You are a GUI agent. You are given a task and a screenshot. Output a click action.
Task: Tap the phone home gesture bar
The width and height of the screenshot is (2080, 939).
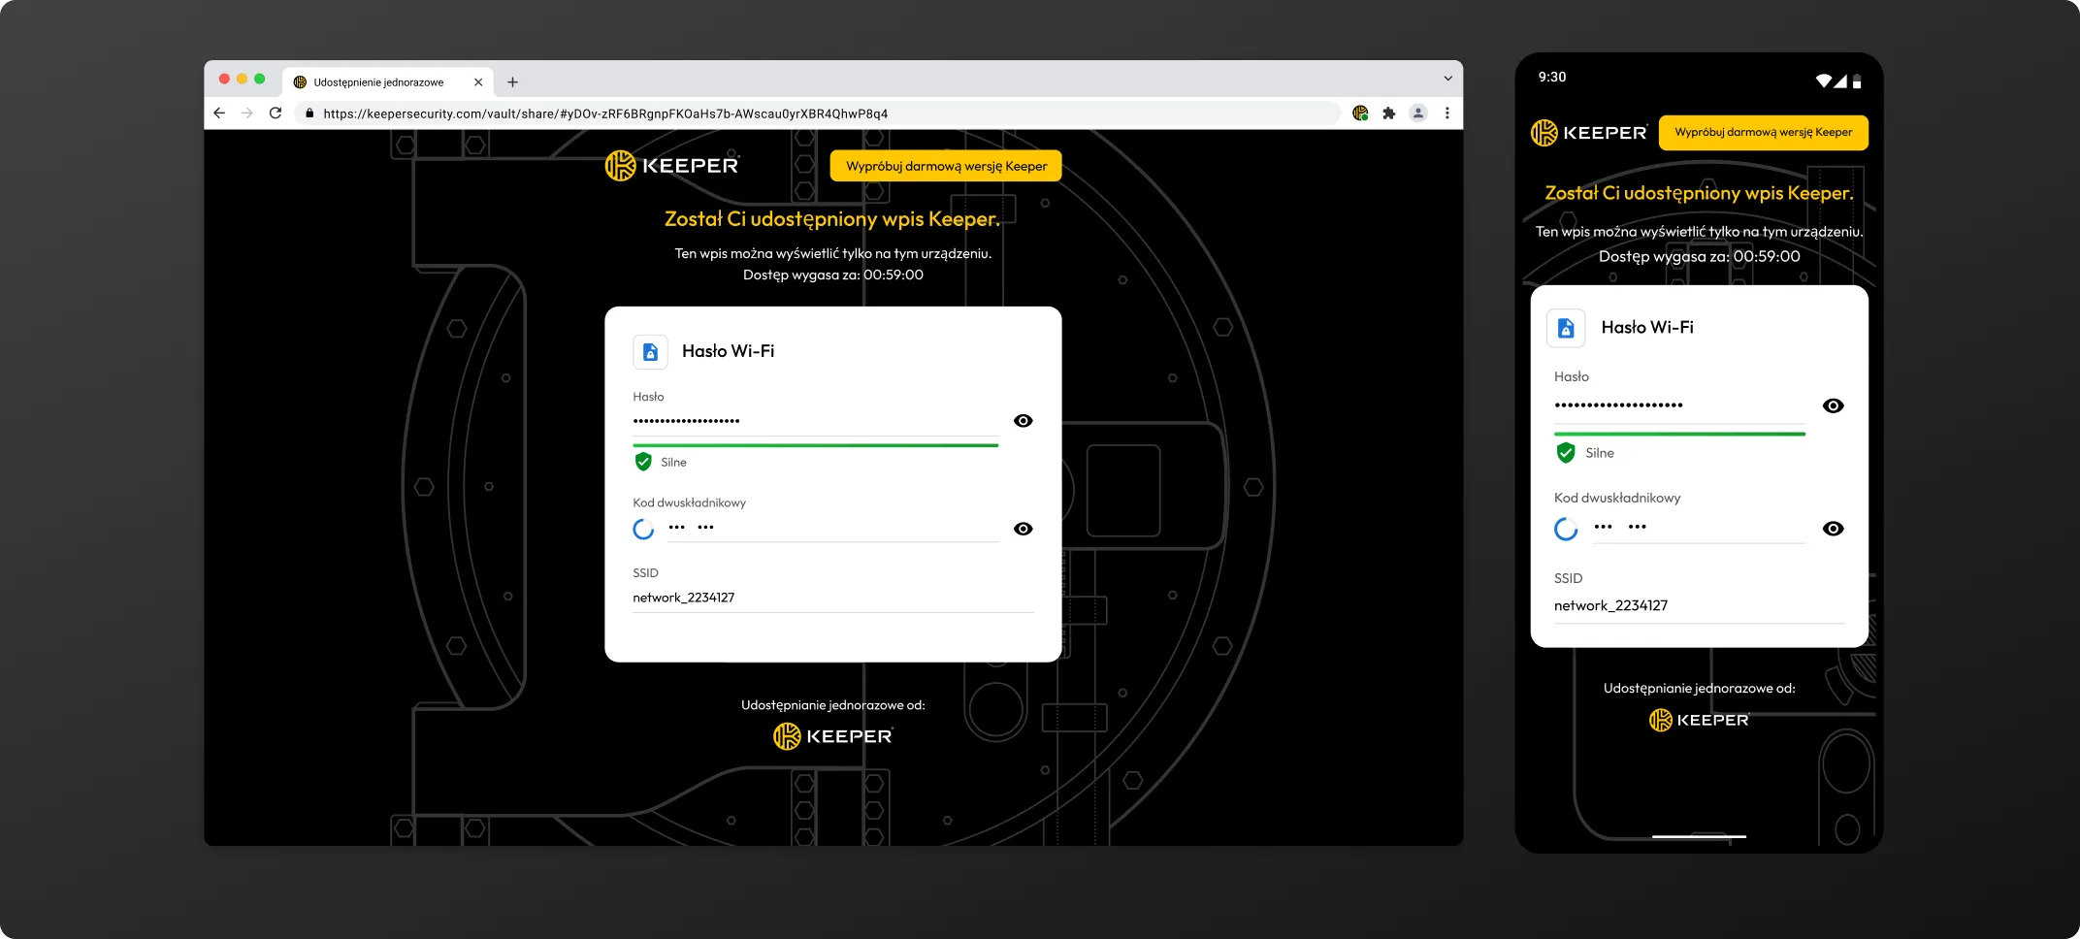click(1699, 836)
